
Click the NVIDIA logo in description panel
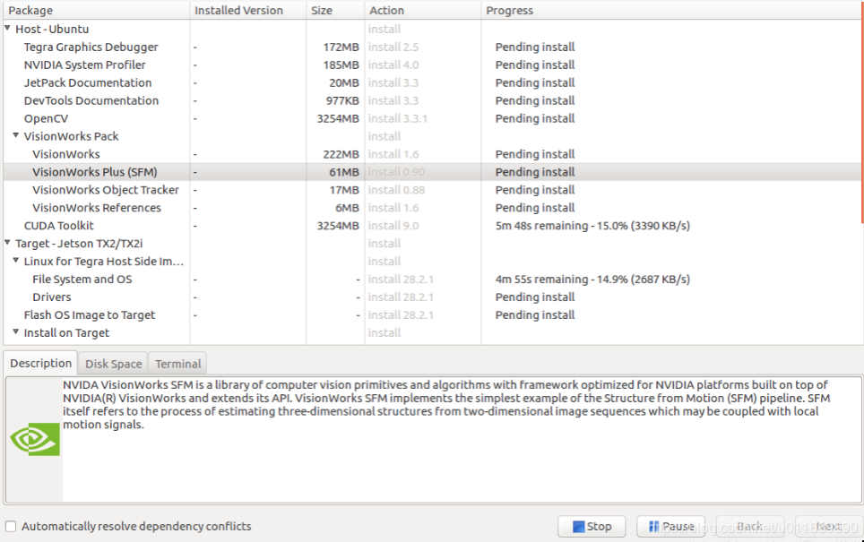click(x=35, y=440)
